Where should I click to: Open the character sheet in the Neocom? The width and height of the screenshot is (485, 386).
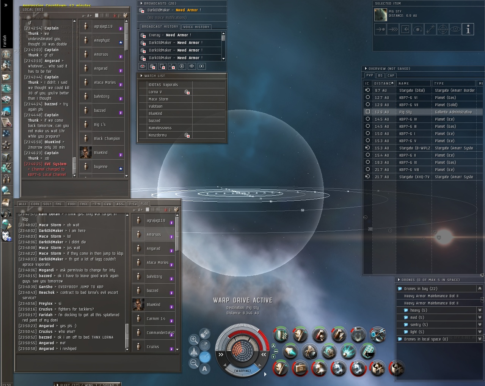click(6, 54)
